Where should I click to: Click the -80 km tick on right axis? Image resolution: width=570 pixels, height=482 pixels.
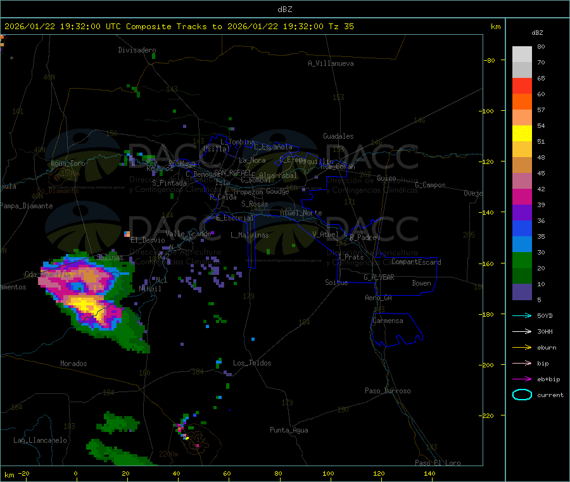tap(489, 60)
